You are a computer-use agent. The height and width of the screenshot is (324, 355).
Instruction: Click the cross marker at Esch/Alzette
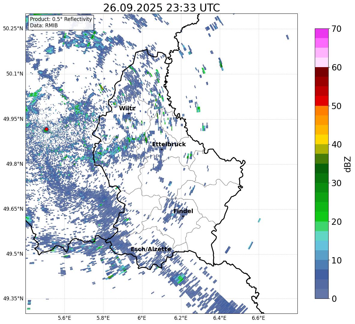coord(140,254)
